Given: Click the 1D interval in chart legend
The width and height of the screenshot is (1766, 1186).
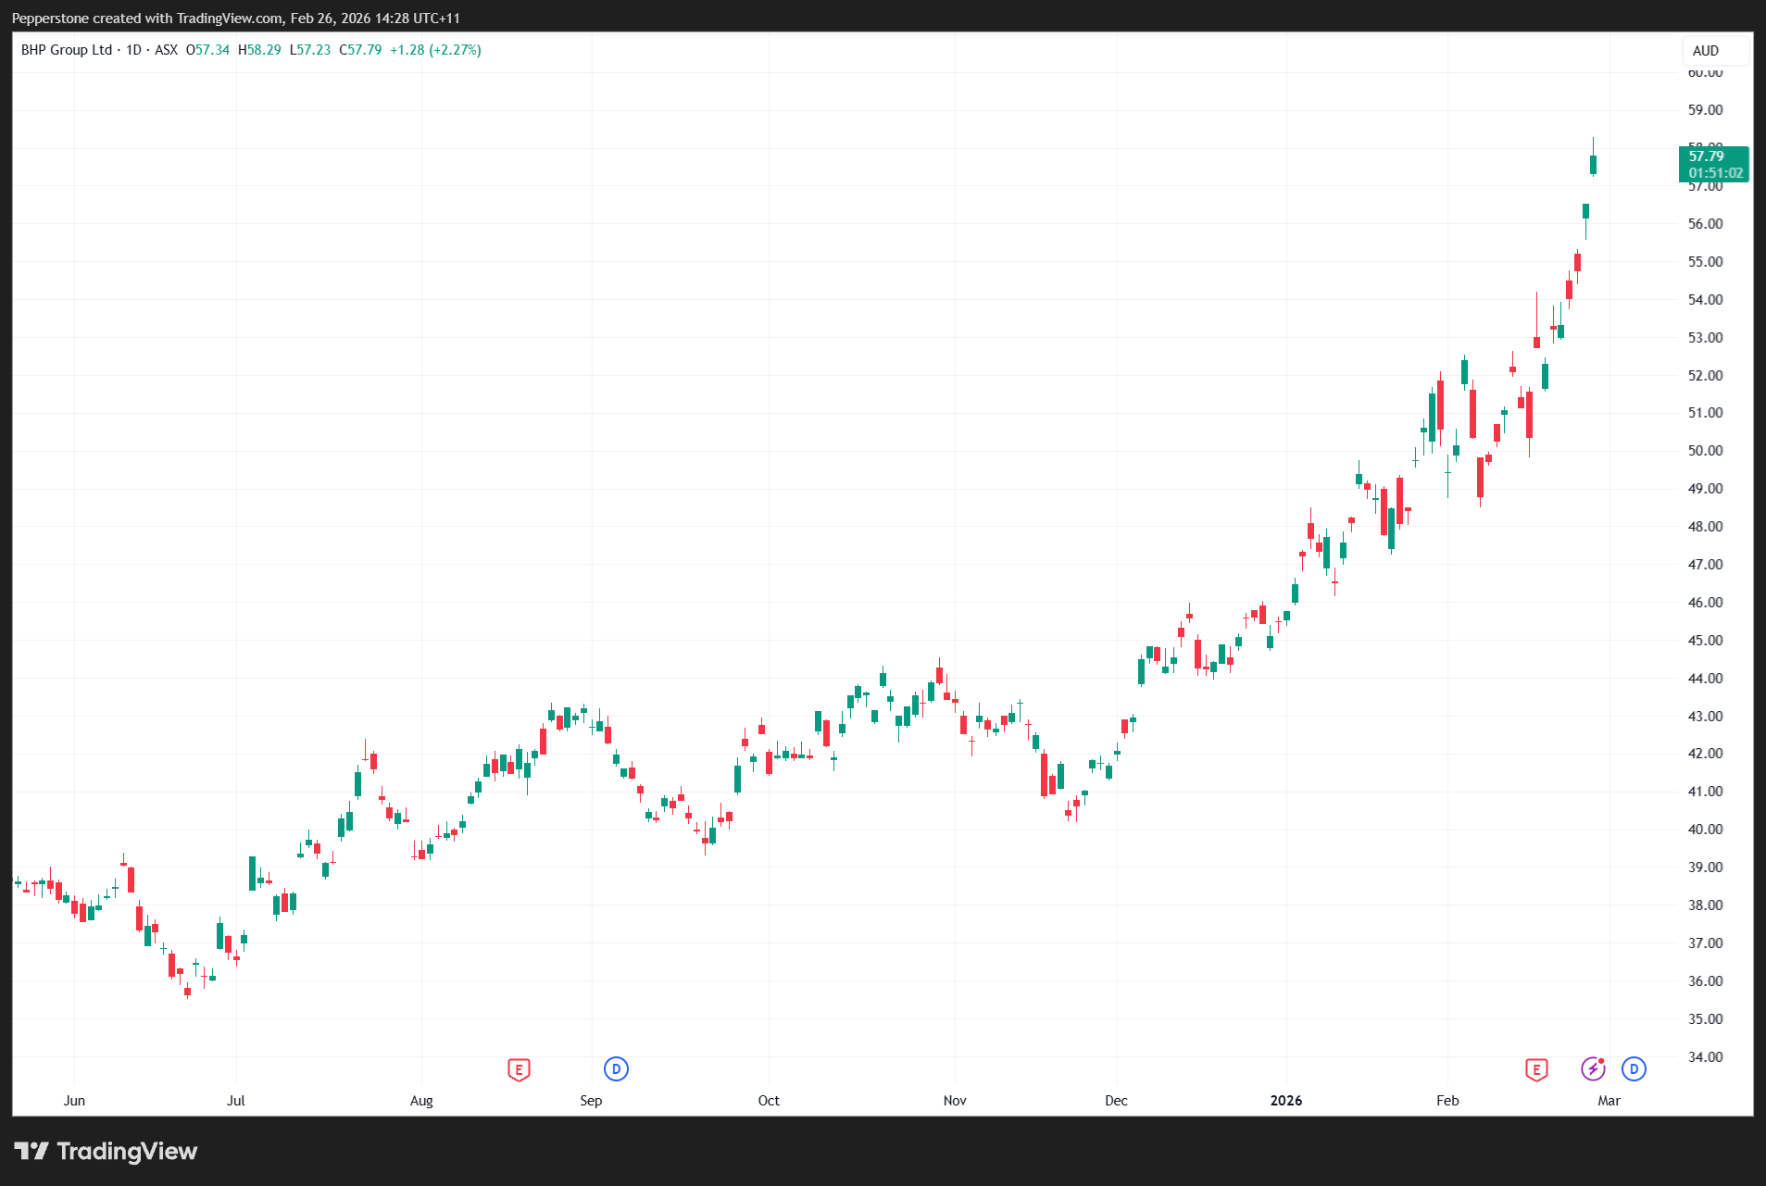Looking at the screenshot, I should pyautogui.click(x=133, y=50).
